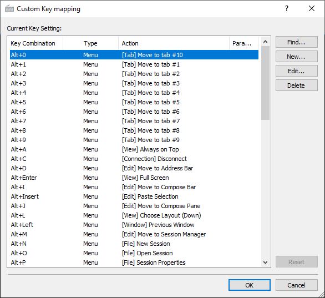Sort by Type column header

90,43
